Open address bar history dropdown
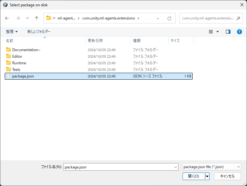247x186 pixels. (157, 19)
